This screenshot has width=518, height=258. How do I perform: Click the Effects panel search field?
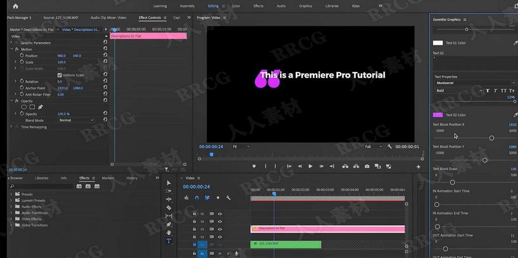(x=41, y=187)
